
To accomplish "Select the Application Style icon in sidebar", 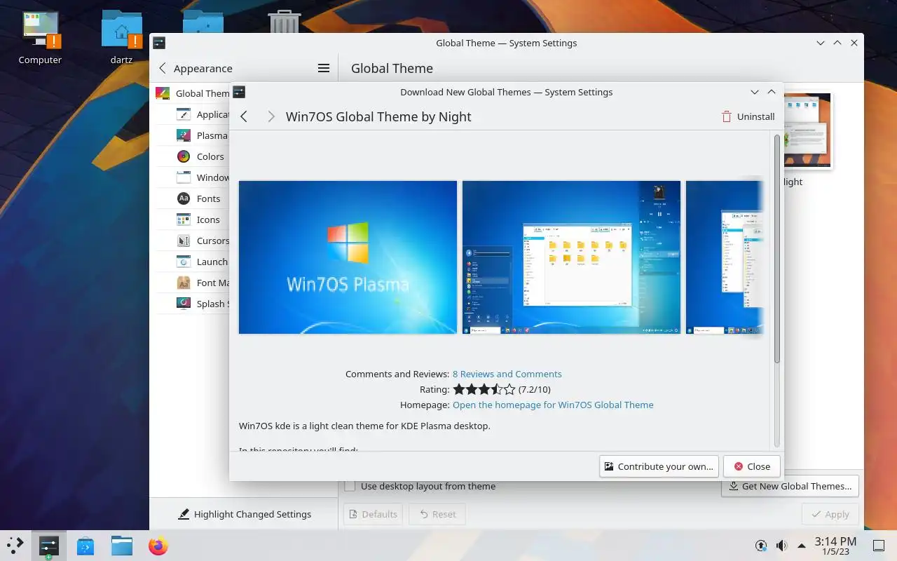I will coord(184,114).
